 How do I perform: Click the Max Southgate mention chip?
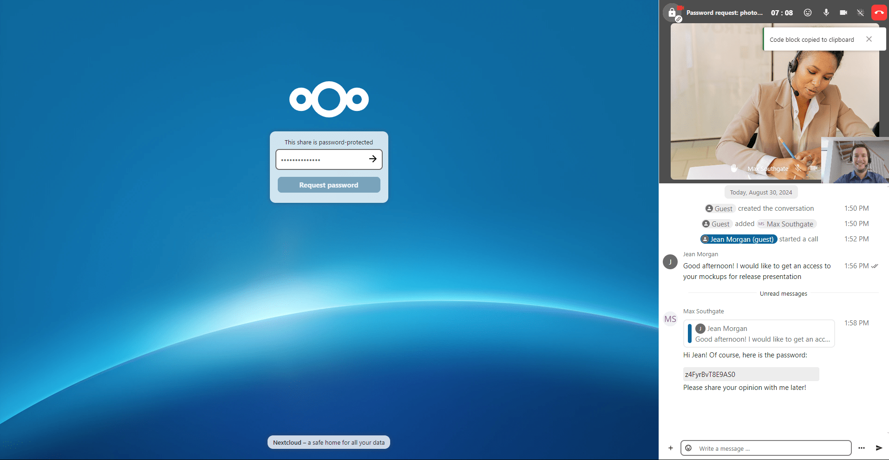click(786, 224)
